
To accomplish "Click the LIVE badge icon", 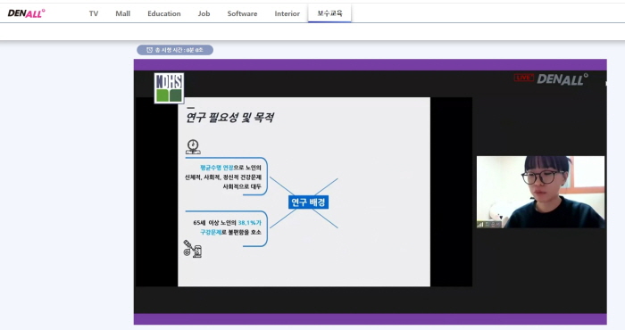I will [524, 78].
